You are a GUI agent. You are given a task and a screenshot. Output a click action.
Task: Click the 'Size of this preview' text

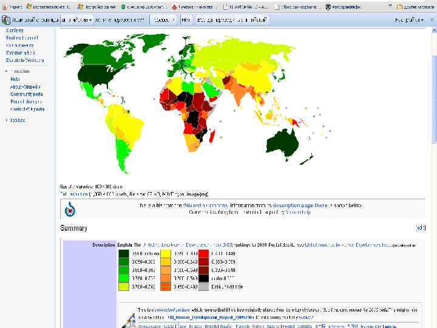point(91,186)
